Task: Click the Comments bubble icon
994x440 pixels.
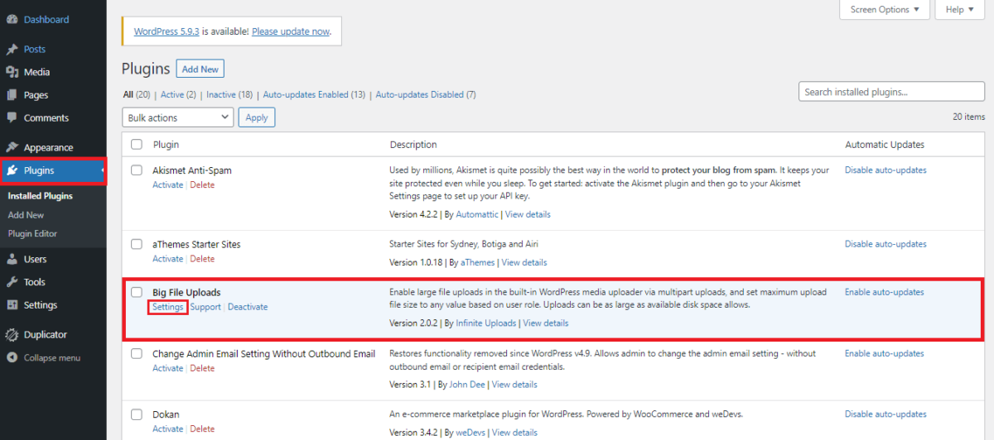Action: tap(12, 118)
